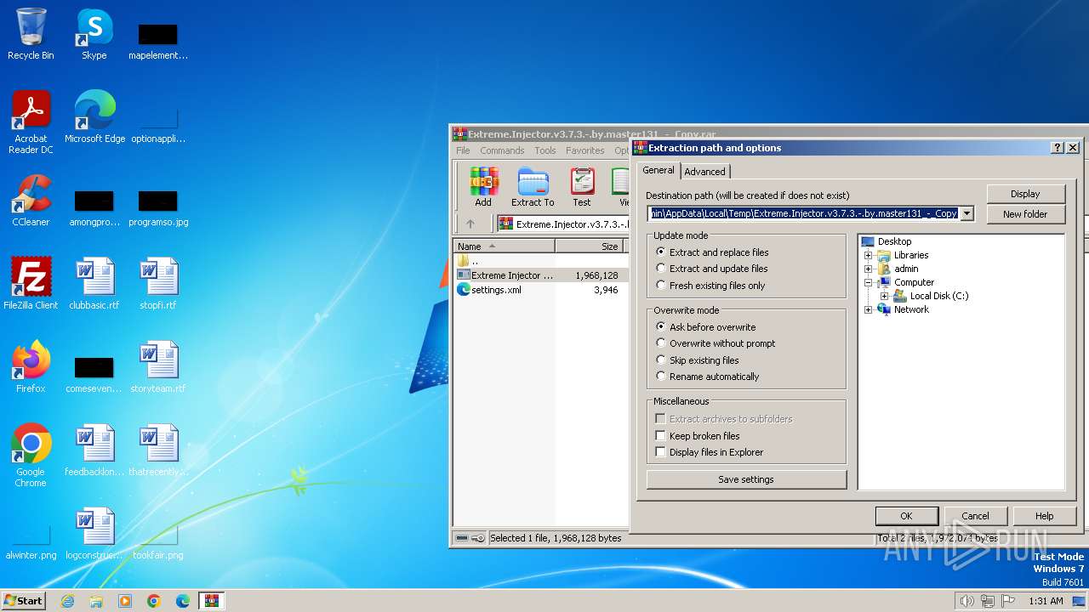
Task: Open the File menu in WinRAR
Action: point(463,150)
